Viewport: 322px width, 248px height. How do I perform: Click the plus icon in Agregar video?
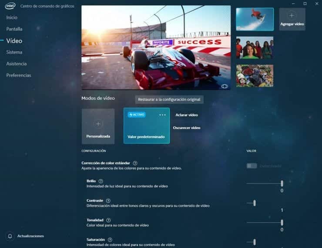(x=292, y=16)
